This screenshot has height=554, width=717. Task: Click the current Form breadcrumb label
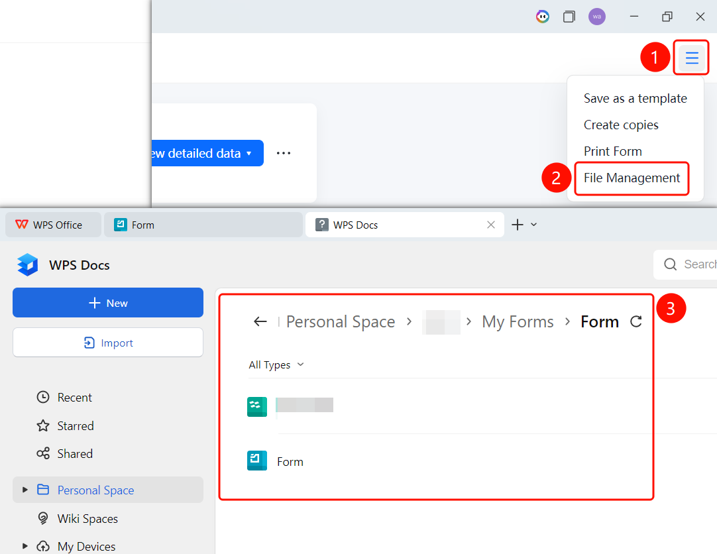pos(600,322)
